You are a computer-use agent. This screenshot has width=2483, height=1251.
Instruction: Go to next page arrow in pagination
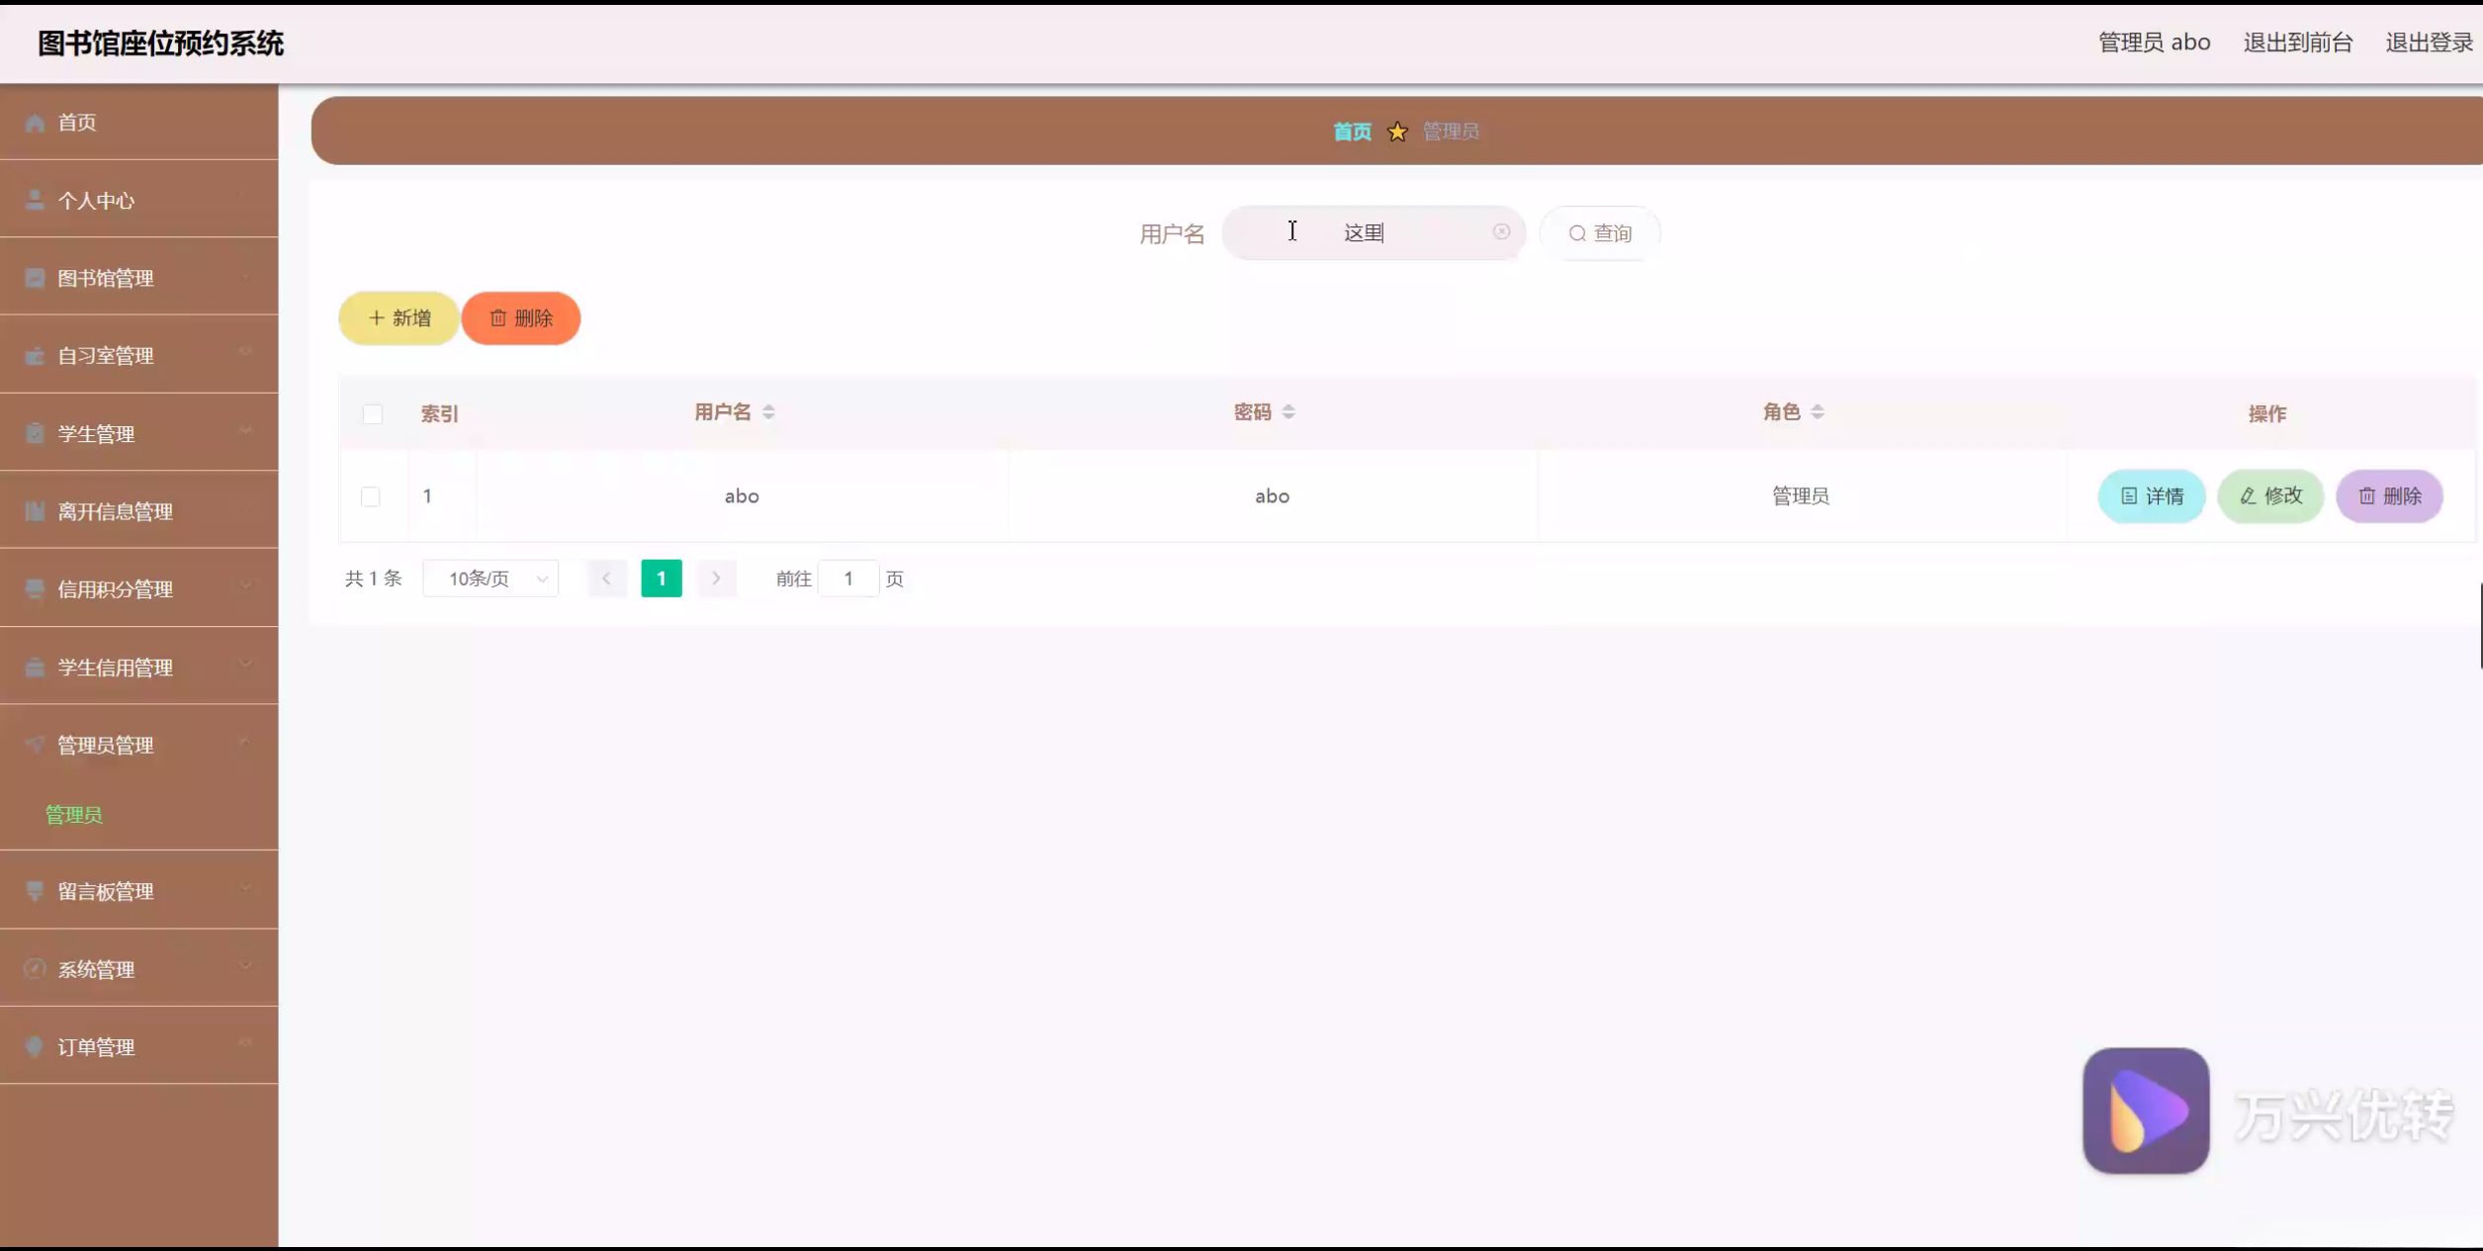pyautogui.click(x=716, y=579)
